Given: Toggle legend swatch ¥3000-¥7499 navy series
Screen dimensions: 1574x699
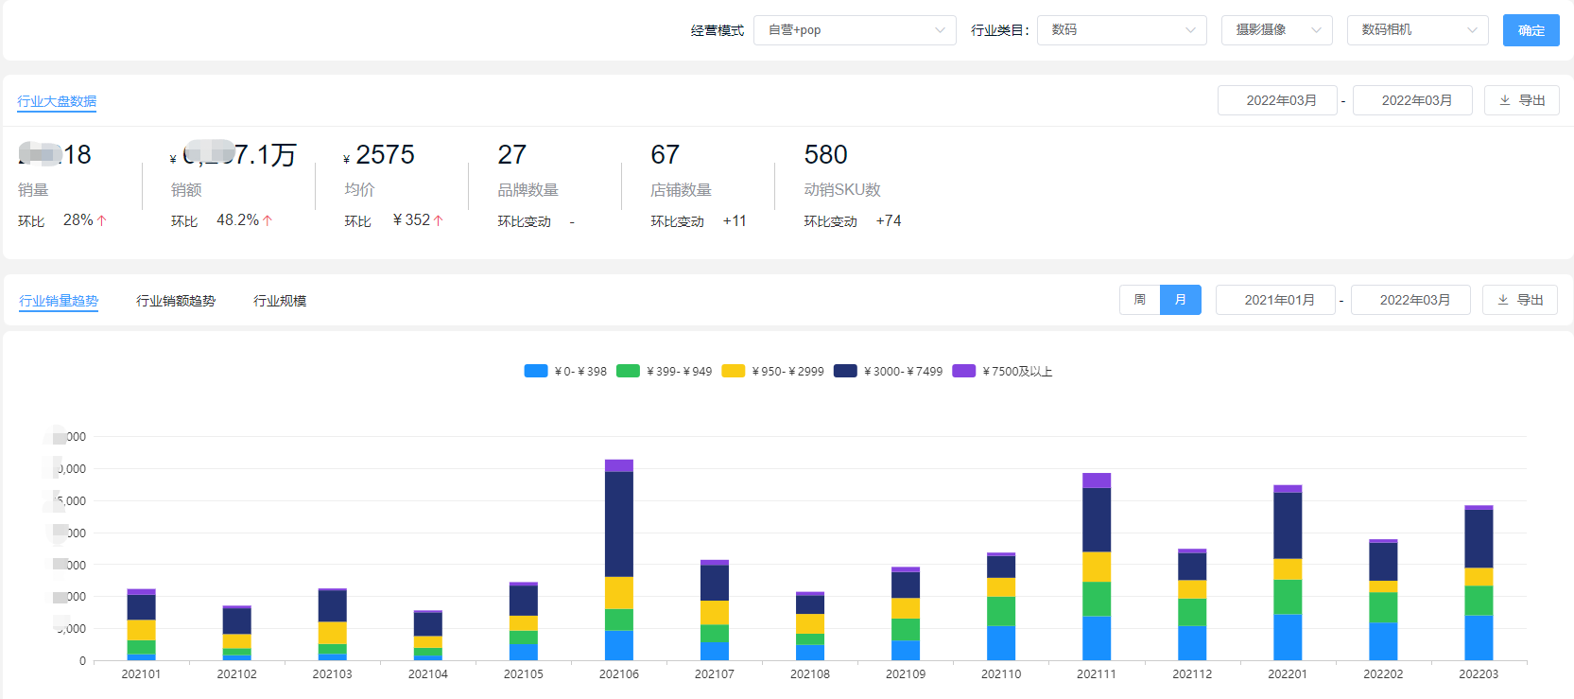Looking at the screenshot, I should (x=845, y=371).
